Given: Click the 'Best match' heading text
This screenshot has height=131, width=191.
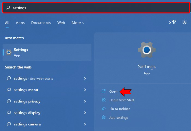Looking at the screenshot, I should (14, 38).
